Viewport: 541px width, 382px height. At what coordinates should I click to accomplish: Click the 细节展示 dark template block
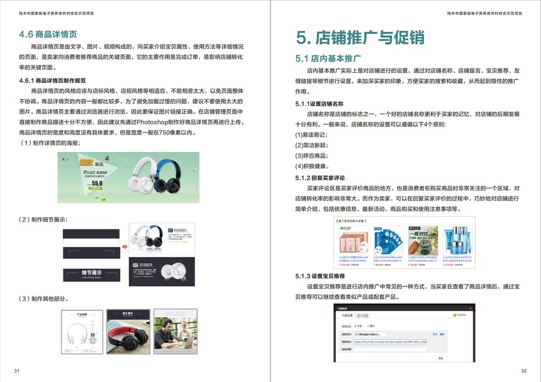pos(91,275)
